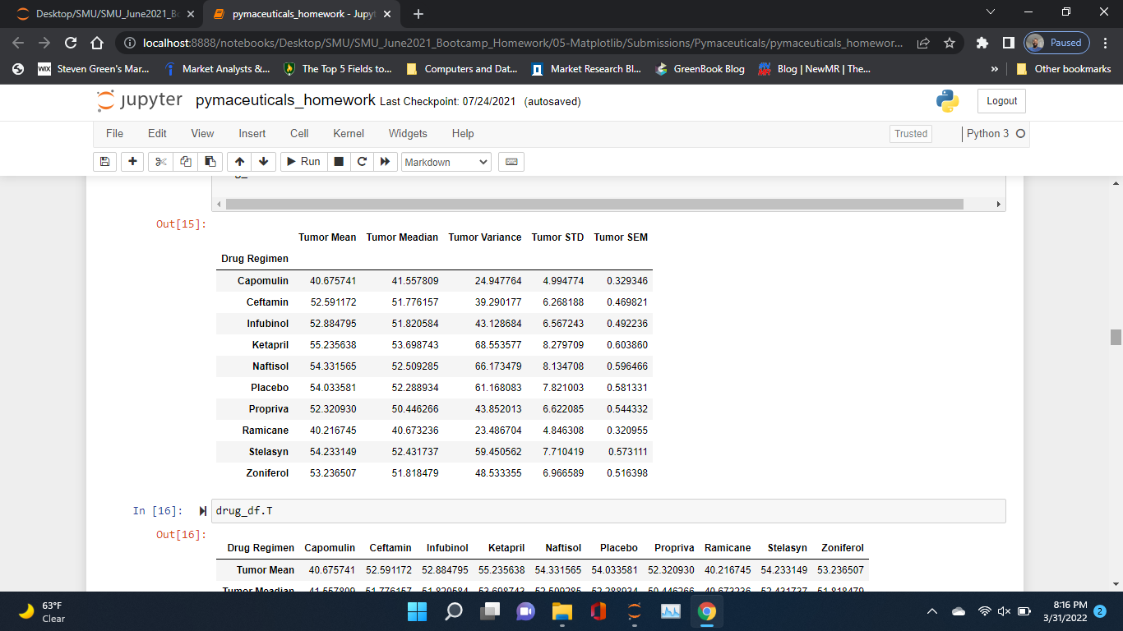1123x631 pixels.
Task: Reload the page in Chrome
Action: pos(71,43)
